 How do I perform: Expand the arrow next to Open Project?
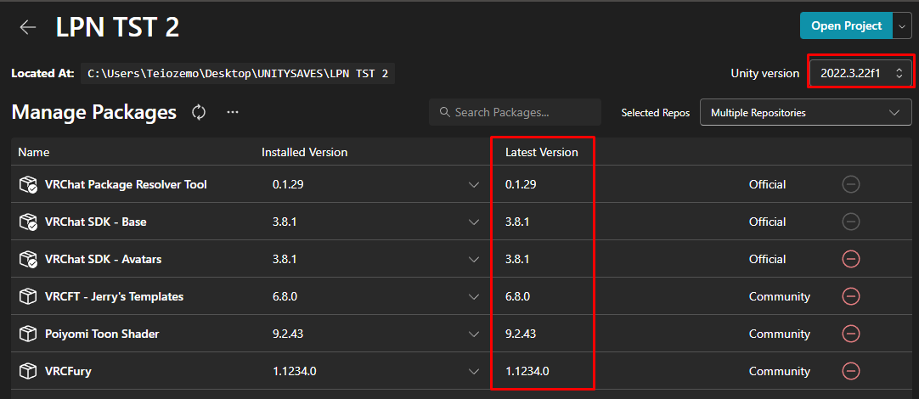pyautogui.click(x=903, y=26)
